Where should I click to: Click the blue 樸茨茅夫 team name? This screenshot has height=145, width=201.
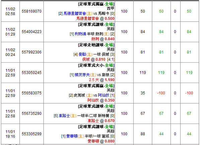(x=82, y=75)
